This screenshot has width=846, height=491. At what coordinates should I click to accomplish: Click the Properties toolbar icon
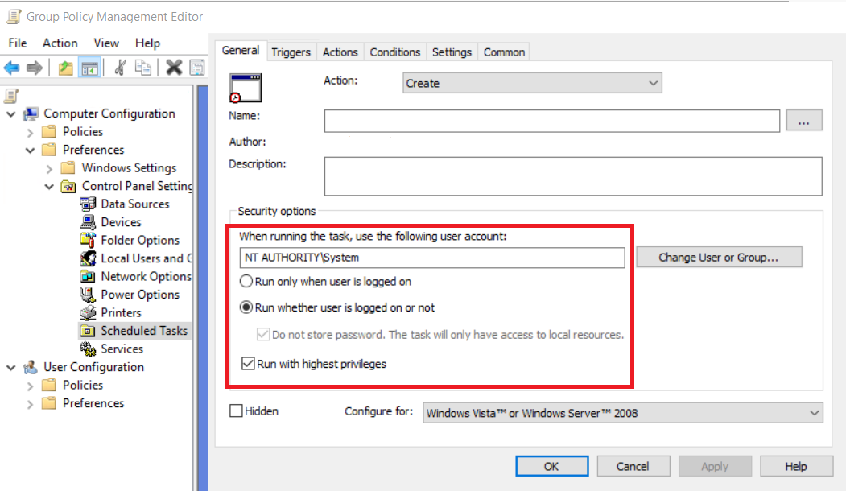[197, 68]
